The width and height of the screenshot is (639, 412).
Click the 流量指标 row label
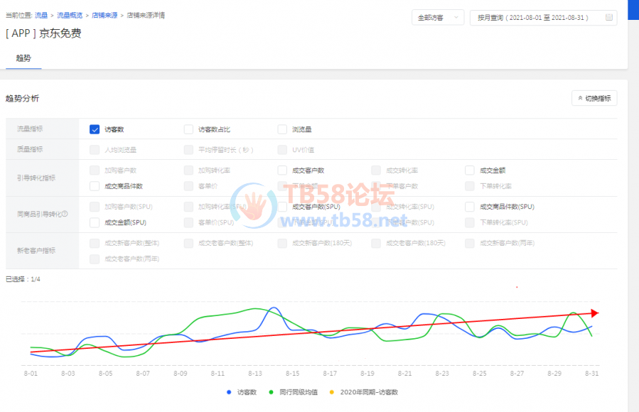tap(30, 129)
